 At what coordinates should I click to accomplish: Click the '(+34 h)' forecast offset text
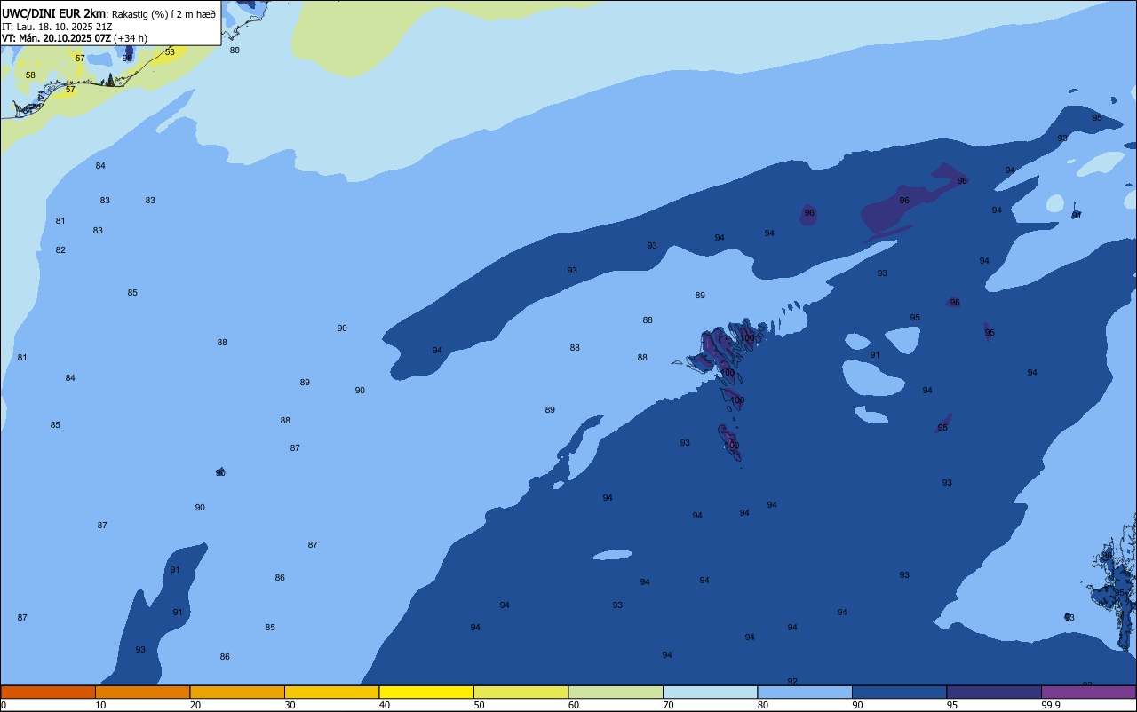point(131,38)
